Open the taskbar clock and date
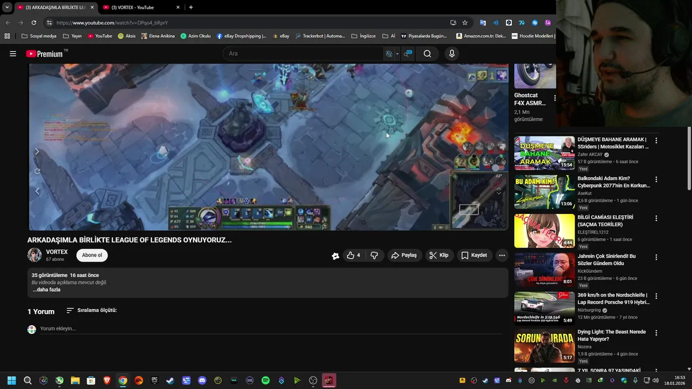The height and width of the screenshot is (389, 692). coord(675,380)
